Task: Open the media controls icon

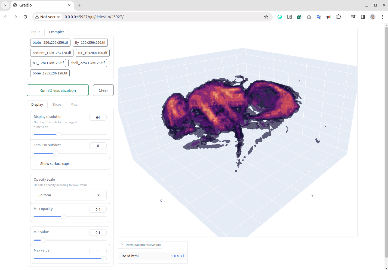Action: pyautogui.click(x=353, y=17)
